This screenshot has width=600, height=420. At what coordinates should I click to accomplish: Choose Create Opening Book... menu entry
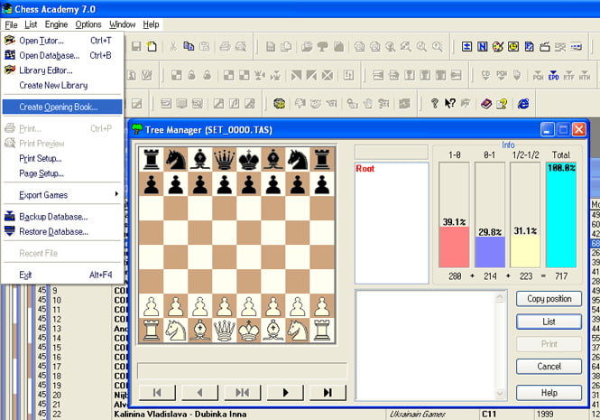62,107
